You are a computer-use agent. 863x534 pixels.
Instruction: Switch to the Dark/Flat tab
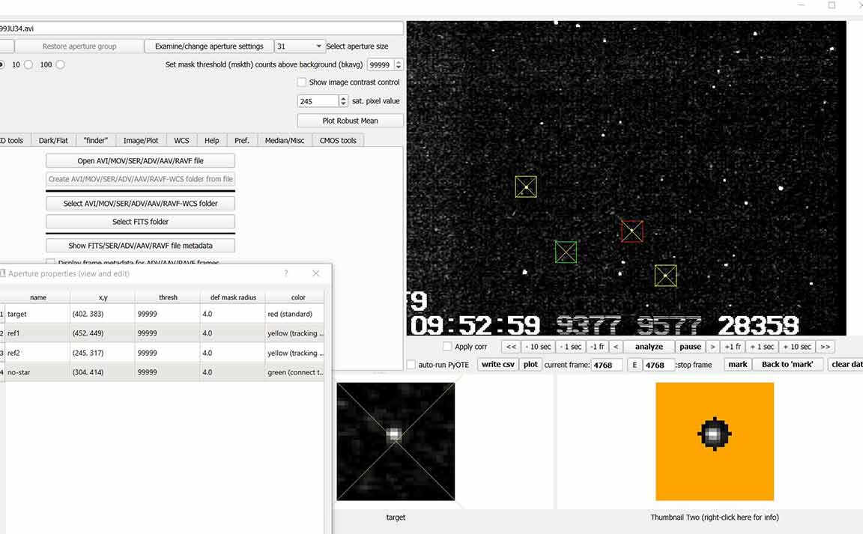pos(53,140)
